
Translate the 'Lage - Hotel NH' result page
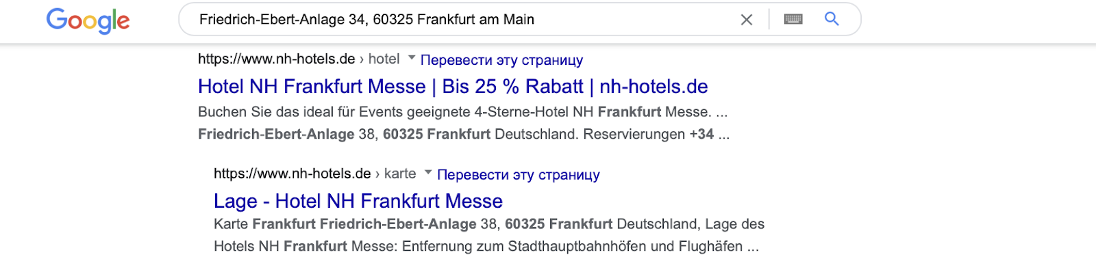pyautogui.click(x=518, y=175)
